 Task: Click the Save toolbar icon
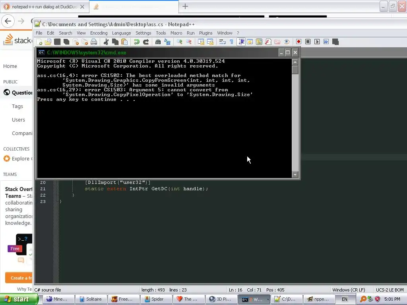click(57, 42)
